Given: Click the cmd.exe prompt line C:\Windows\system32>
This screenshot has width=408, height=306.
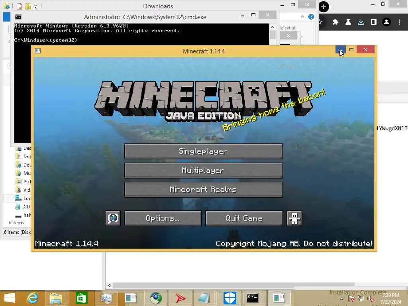Looking at the screenshot, I should (46, 40).
